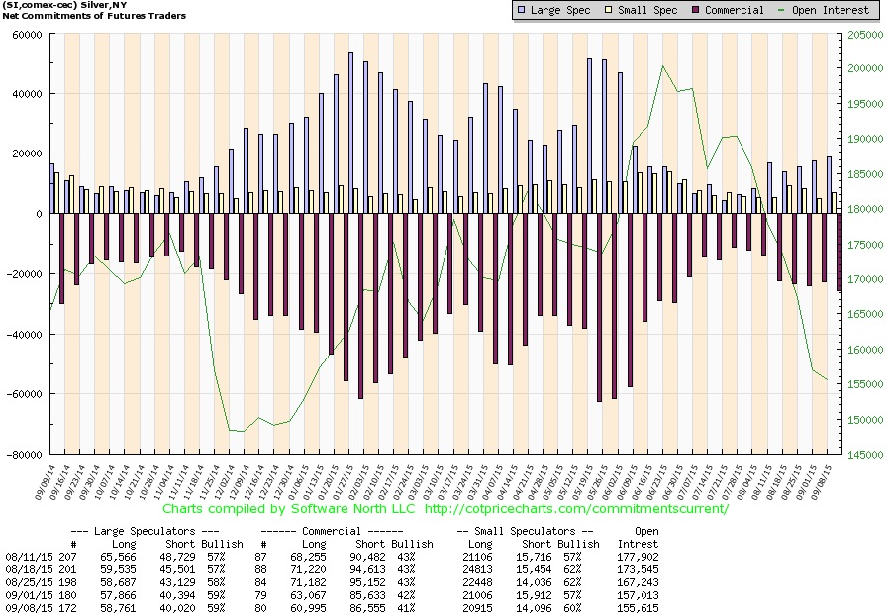Click Large Spec long value 58,761
891x614 pixels.
pos(118,608)
